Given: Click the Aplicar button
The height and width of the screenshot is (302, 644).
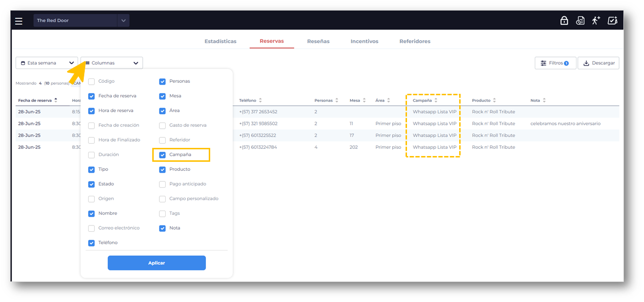Looking at the screenshot, I should 157,263.
